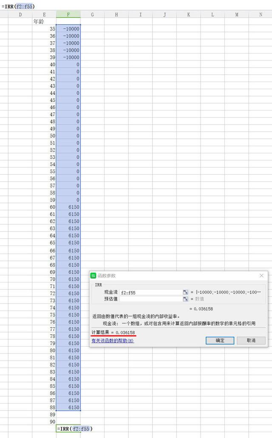Click the 计算结果 = 0.036158 text
The width and height of the screenshot is (272, 438).
pyautogui.click(x=113, y=332)
